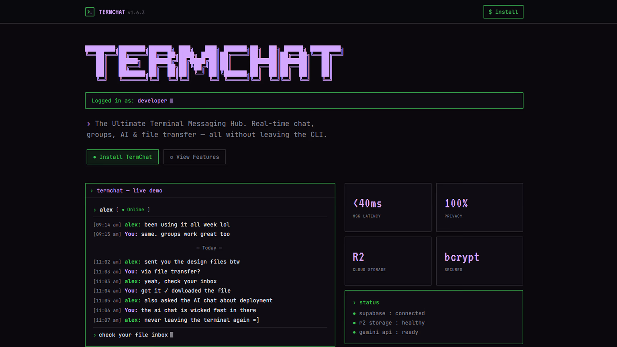Click the Install TermChat button
Screen dimensions: 617x347
click(123, 157)
